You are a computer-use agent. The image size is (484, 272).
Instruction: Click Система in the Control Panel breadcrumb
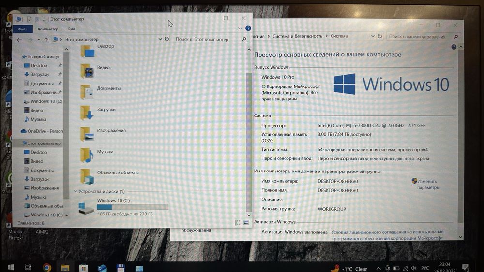(x=339, y=36)
